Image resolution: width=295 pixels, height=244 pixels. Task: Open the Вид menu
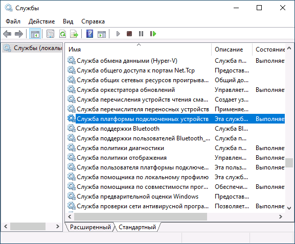(x=68, y=21)
